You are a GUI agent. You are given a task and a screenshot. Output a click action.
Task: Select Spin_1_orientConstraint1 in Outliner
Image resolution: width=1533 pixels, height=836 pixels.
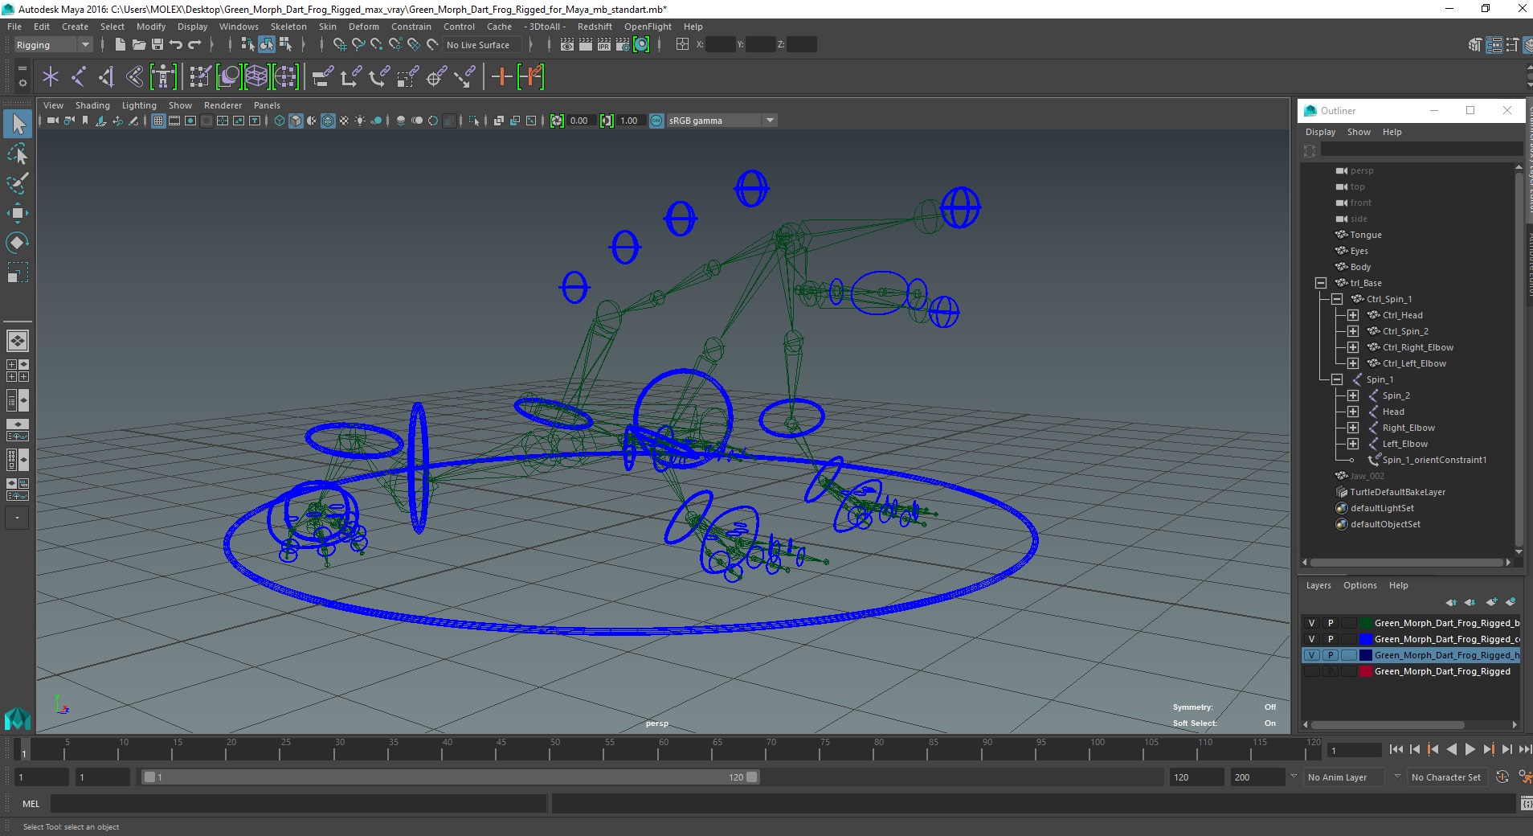(x=1434, y=460)
